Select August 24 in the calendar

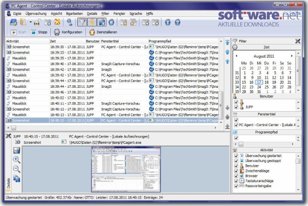coord(259,87)
